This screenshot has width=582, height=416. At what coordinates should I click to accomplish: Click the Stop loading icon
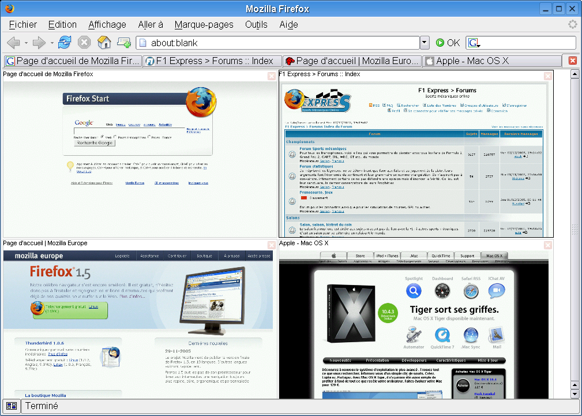[x=84, y=42]
